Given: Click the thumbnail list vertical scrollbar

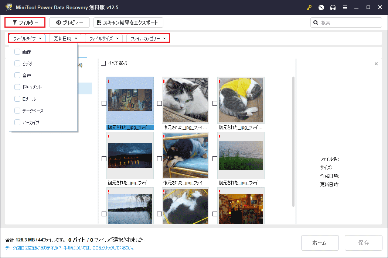Looking at the screenshot, I should click(x=293, y=142).
